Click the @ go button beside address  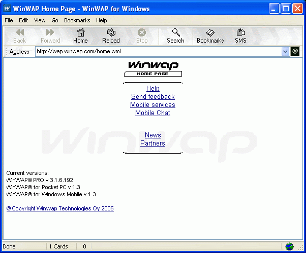point(295,51)
